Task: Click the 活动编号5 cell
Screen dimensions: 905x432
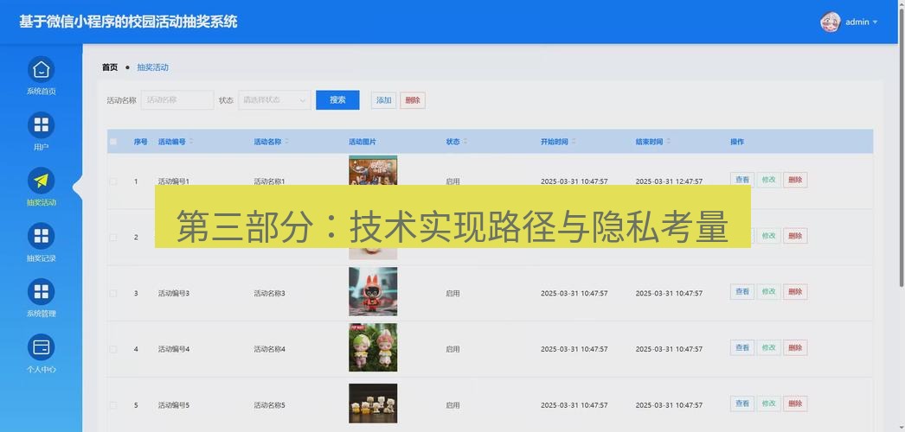Action: 174,405
